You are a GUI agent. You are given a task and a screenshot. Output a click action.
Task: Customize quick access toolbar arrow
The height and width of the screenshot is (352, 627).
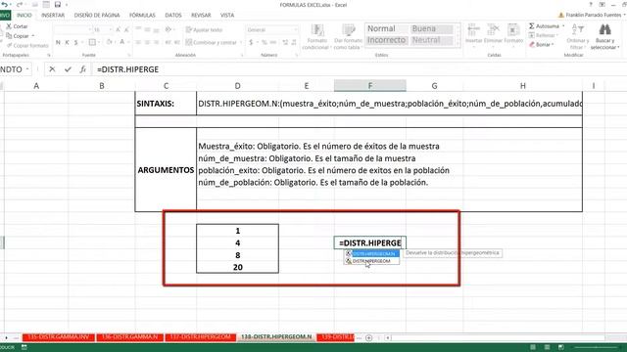click(x=67, y=5)
